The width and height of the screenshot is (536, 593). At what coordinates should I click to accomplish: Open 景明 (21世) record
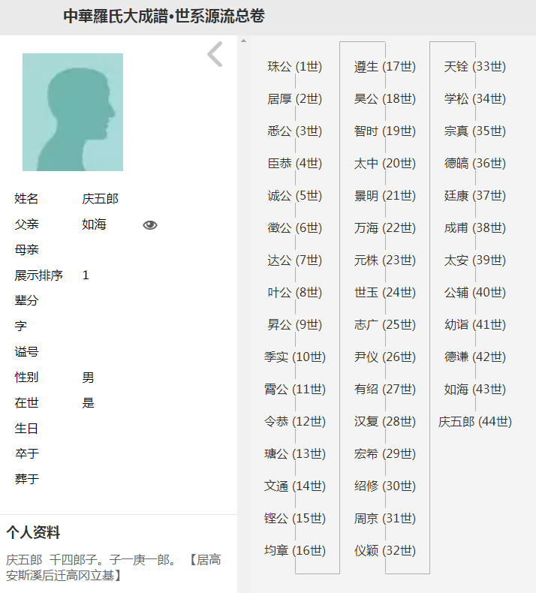point(384,195)
